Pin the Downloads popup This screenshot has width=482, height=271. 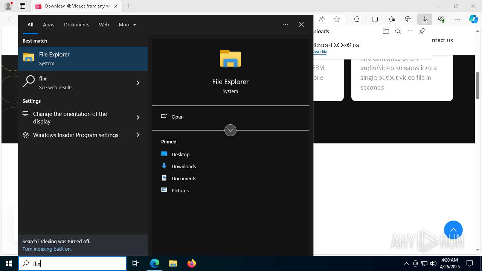(x=422, y=31)
